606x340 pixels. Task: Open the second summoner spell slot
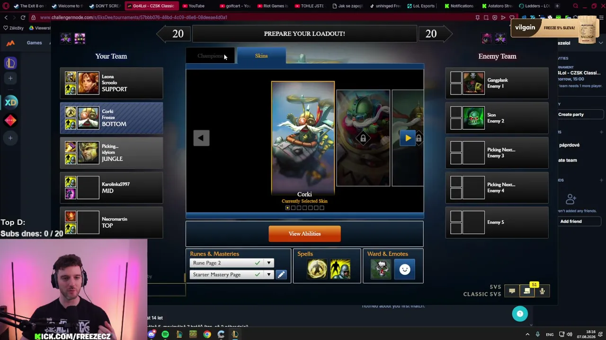pos(340,269)
